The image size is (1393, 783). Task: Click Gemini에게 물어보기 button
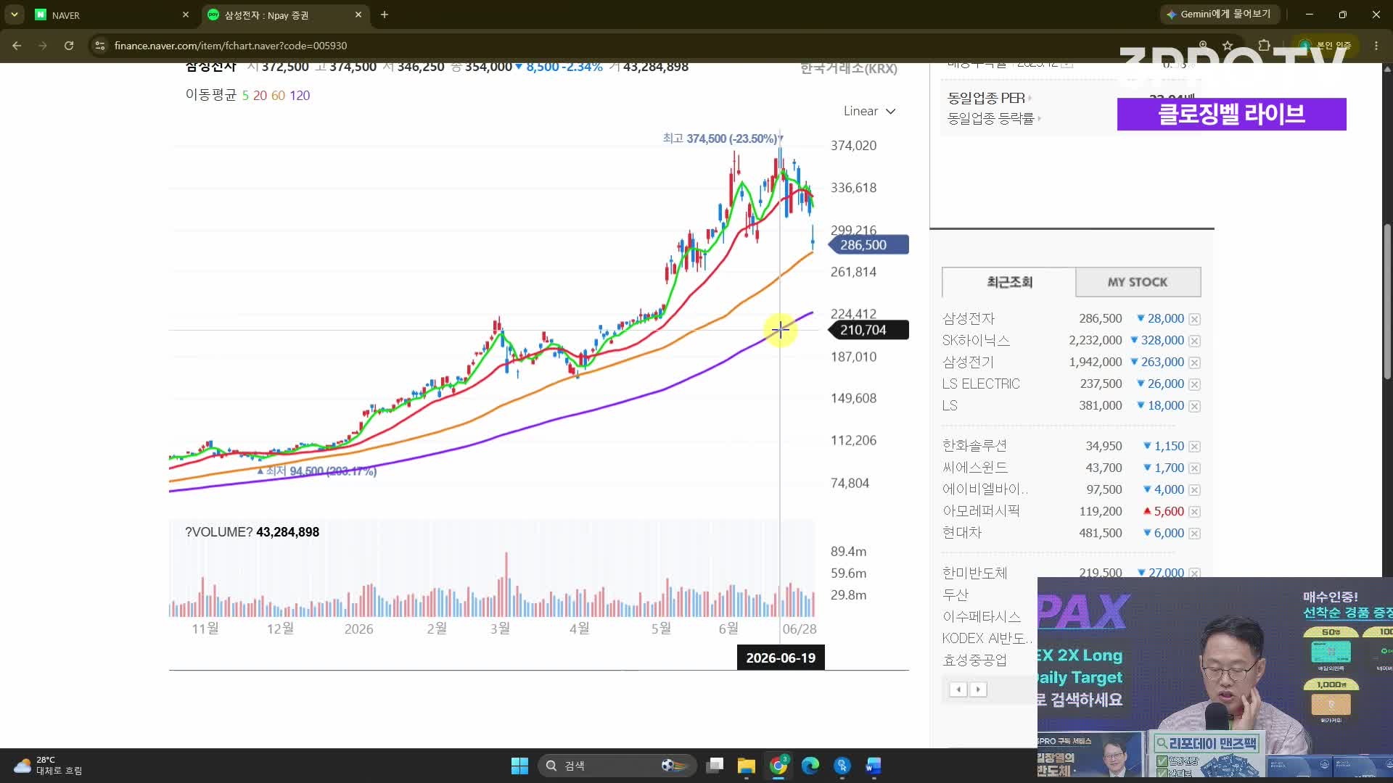[1219, 14]
